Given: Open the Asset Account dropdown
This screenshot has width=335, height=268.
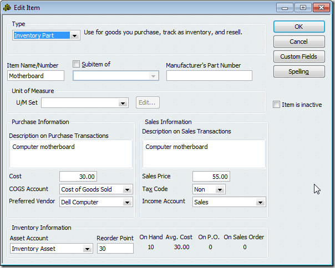Looking at the screenshot, I should coord(87,249).
